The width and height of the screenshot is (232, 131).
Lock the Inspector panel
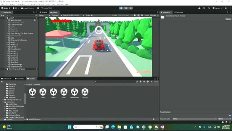point(228,12)
